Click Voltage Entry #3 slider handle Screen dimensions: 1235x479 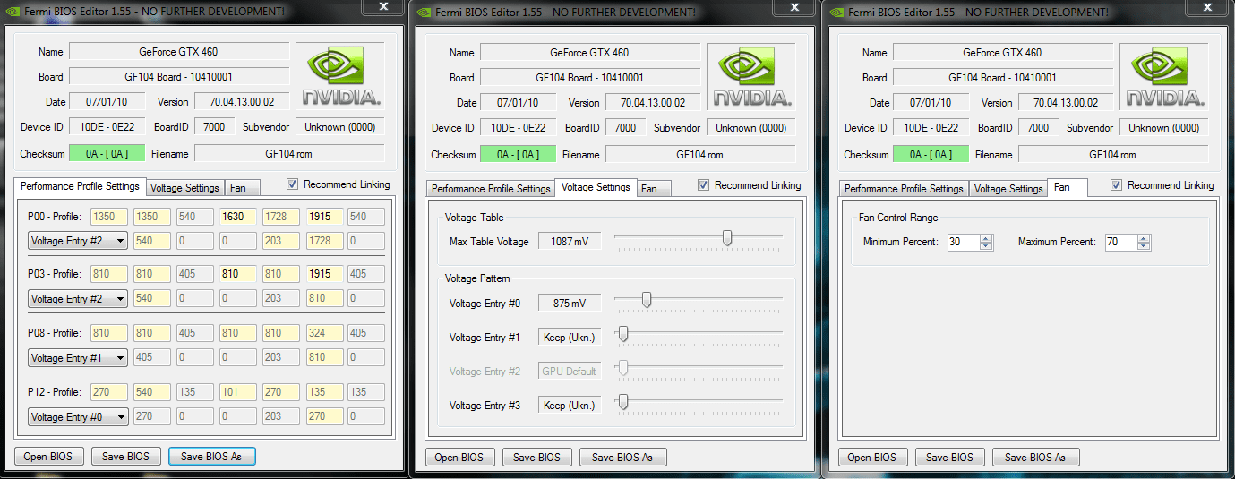[x=623, y=401]
